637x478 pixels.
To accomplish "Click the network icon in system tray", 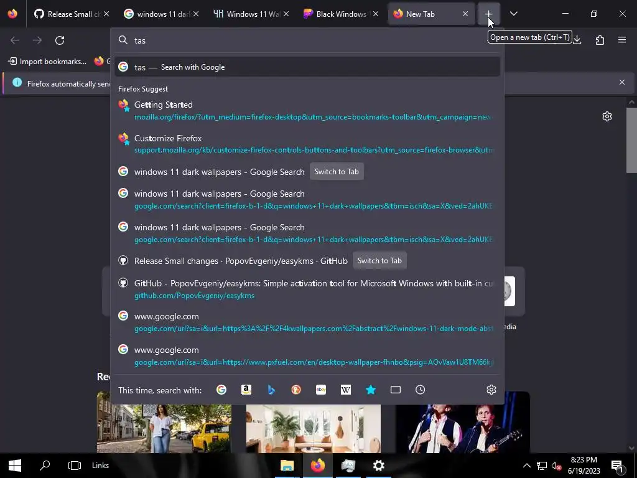I will point(542,466).
